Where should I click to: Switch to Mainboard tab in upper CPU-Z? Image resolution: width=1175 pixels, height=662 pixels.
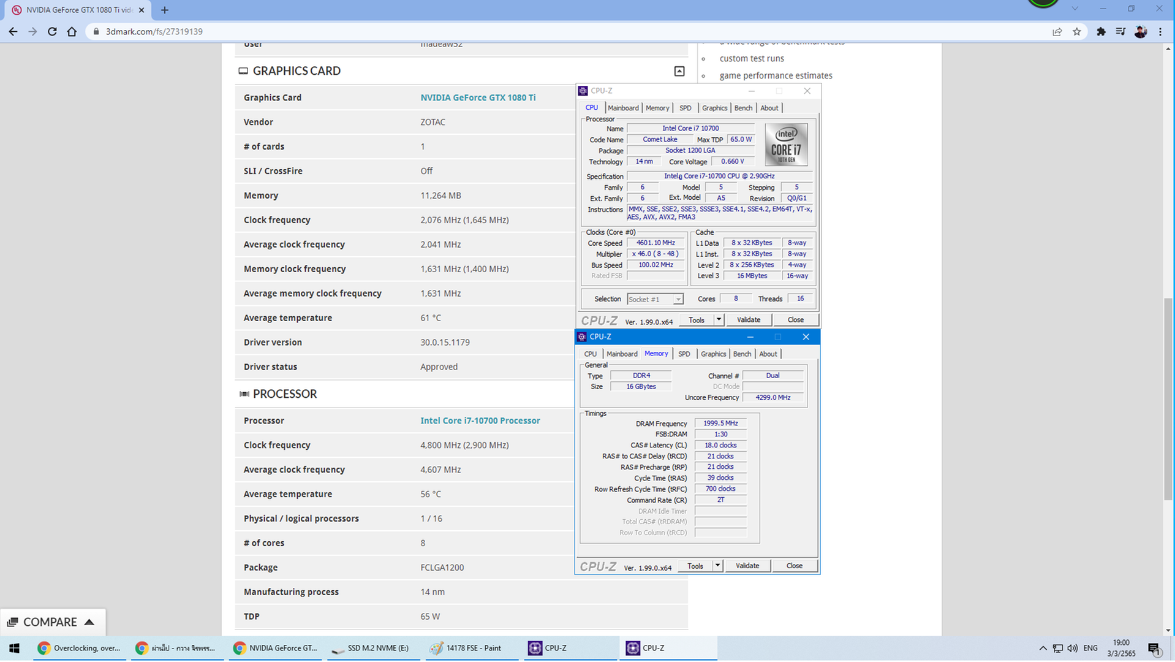(623, 108)
